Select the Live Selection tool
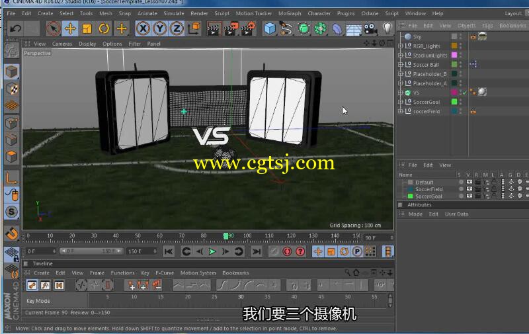 click(53, 28)
